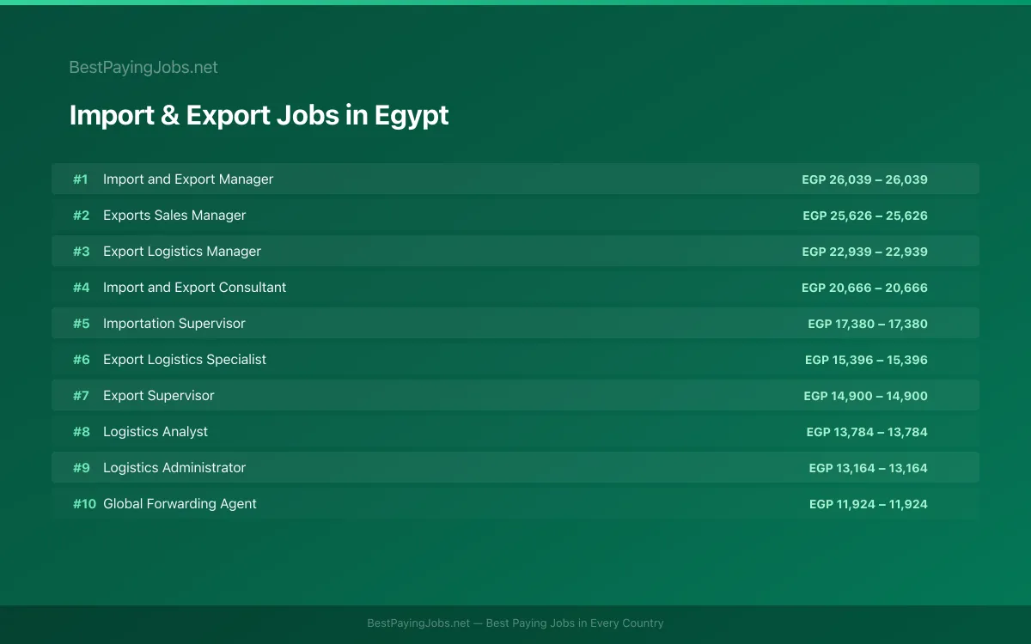Click the Export Logistics Specialist job title
Screen dimensions: 1031x644
[x=185, y=360]
